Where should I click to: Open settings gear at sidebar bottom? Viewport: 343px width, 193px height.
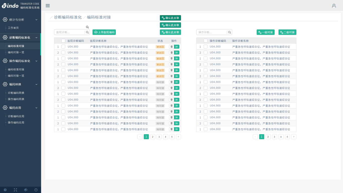[x=5, y=190]
